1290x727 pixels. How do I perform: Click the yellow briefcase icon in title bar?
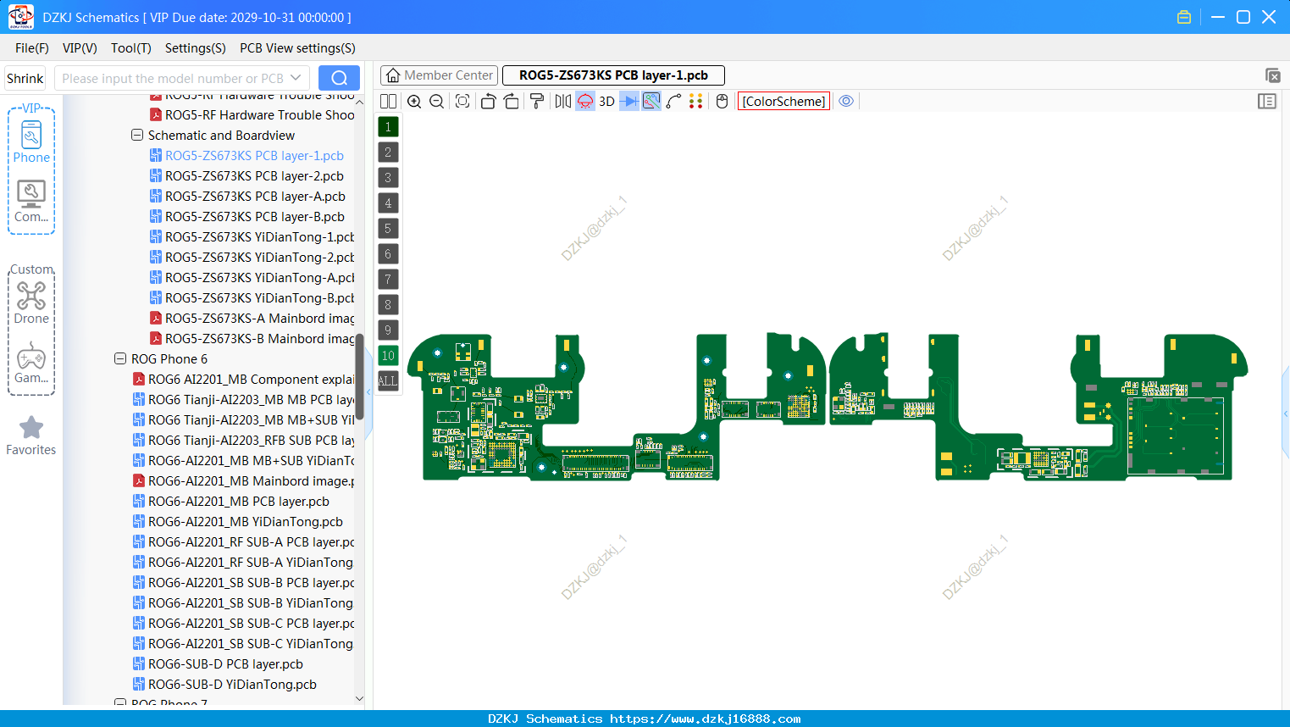pyautogui.click(x=1184, y=17)
